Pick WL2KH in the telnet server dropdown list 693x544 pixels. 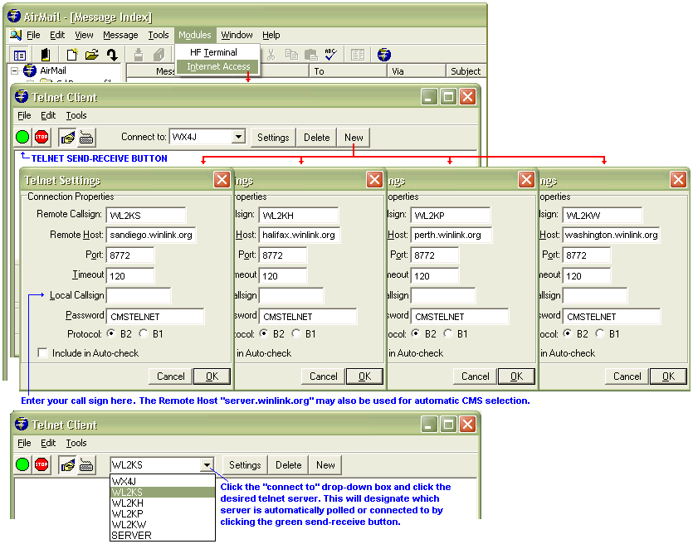(128, 503)
